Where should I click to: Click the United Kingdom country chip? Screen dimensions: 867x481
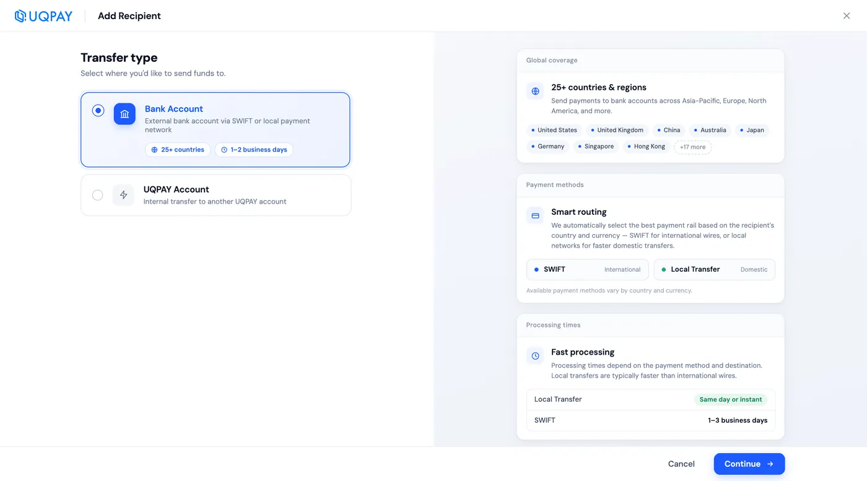pos(617,130)
